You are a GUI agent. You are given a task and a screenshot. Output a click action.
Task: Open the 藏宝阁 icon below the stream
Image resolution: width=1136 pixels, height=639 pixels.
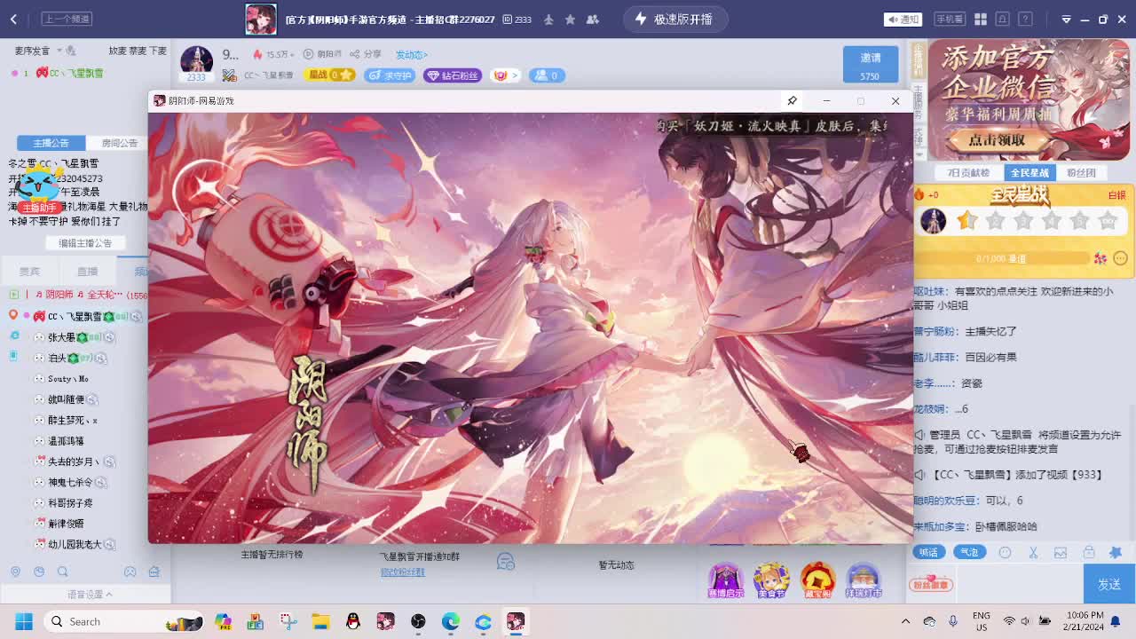tap(817, 579)
